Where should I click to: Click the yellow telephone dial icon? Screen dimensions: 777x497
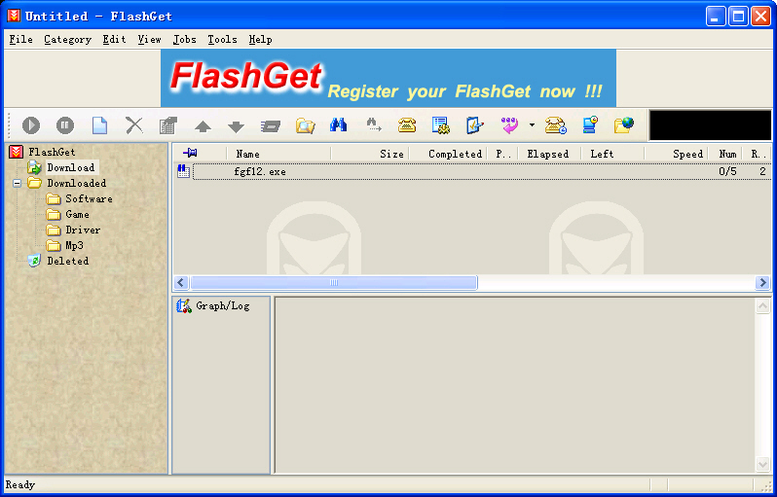coord(407,125)
